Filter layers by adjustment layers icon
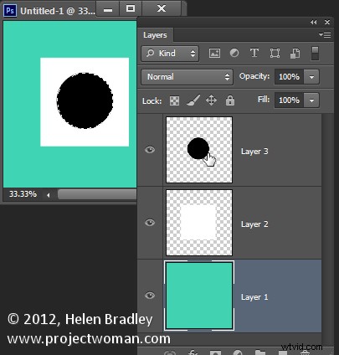Screen dimensions: 339x355 pos(234,53)
